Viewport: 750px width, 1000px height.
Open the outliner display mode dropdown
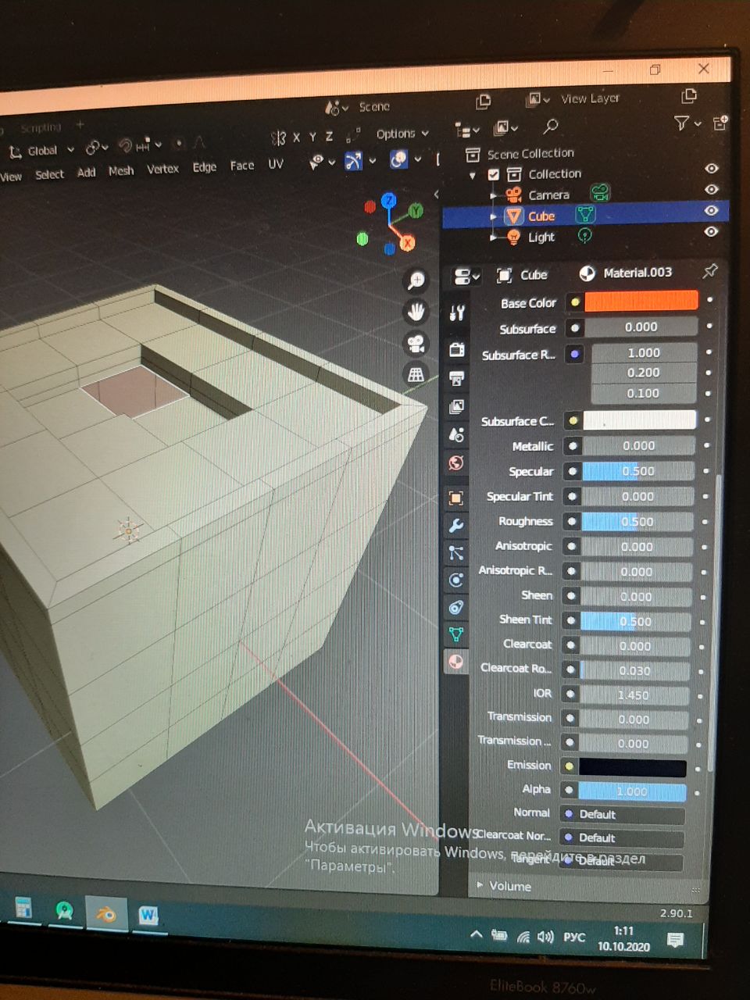click(x=466, y=130)
